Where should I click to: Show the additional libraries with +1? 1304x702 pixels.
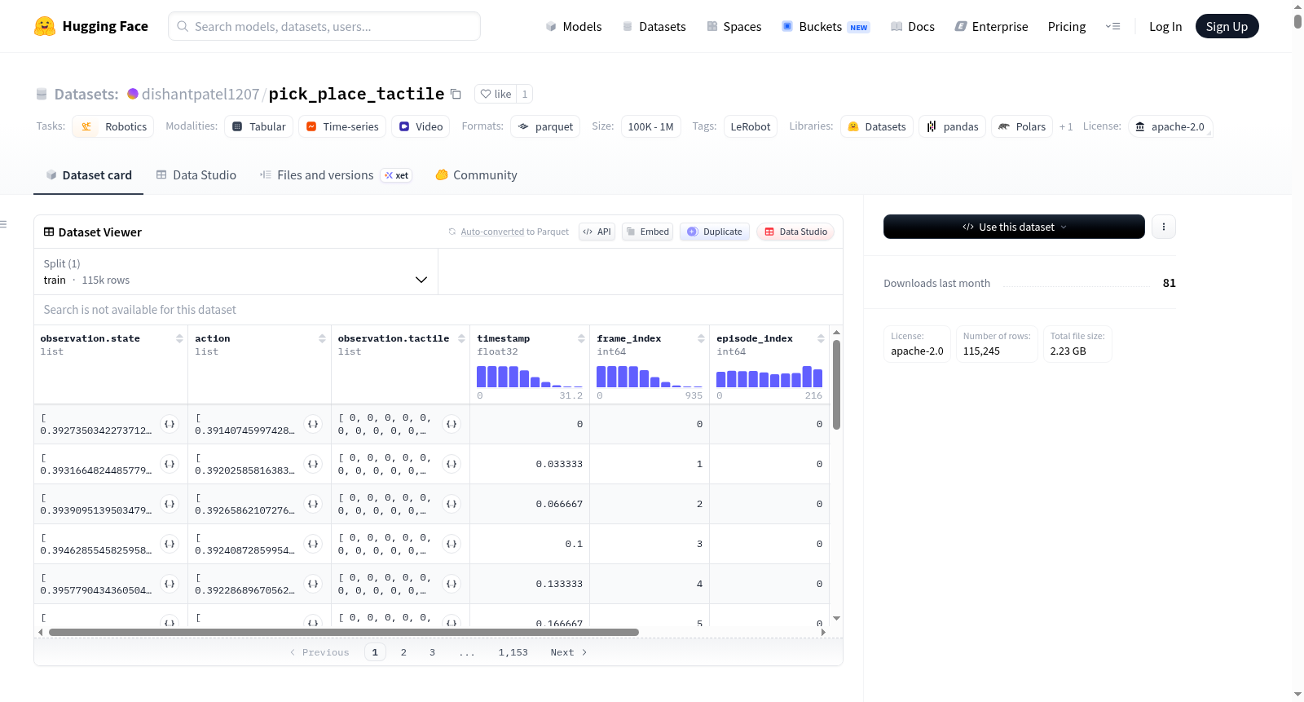(1065, 126)
